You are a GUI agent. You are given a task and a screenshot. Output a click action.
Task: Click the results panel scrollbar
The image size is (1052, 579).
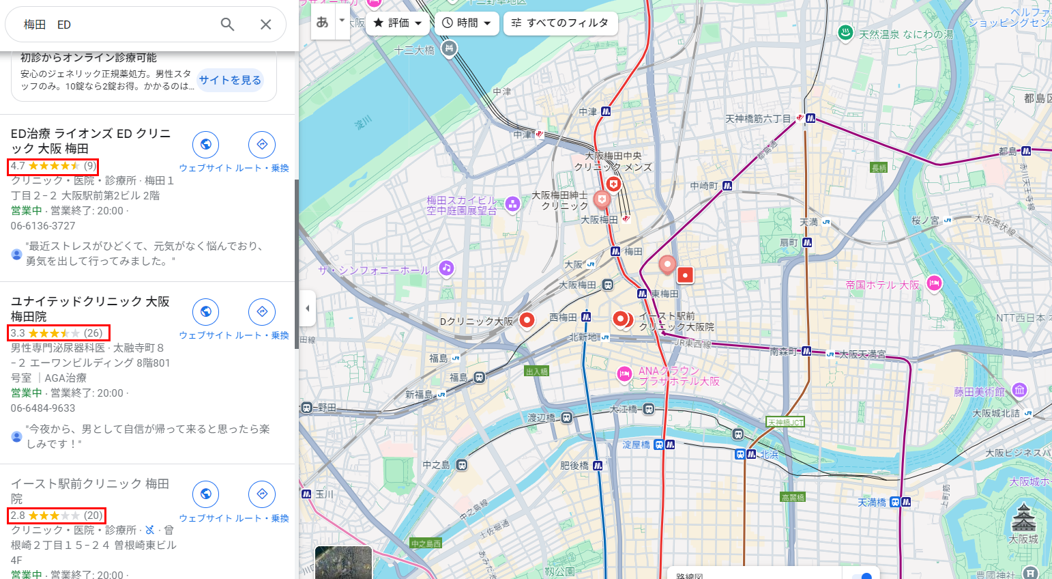coord(296,264)
